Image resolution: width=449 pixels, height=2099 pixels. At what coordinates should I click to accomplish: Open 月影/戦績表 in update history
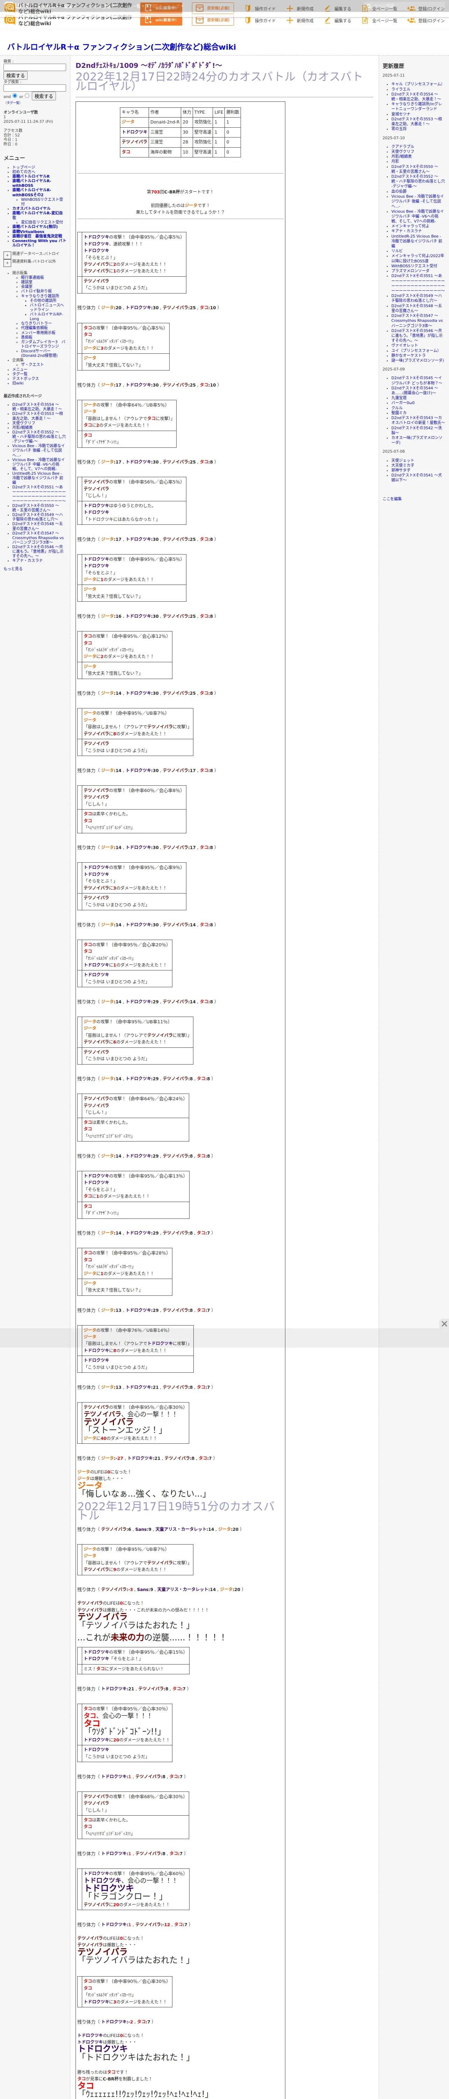pos(402,156)
